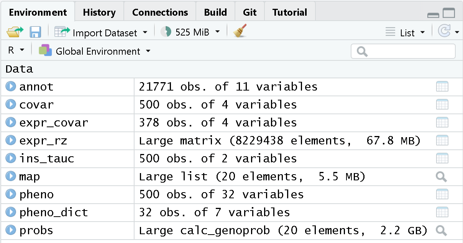Switch to the History tab
This screenshot has width=463, height=243.
pyautogui.click(x=99, y=12)
